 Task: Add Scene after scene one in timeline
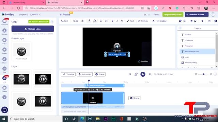134,98
